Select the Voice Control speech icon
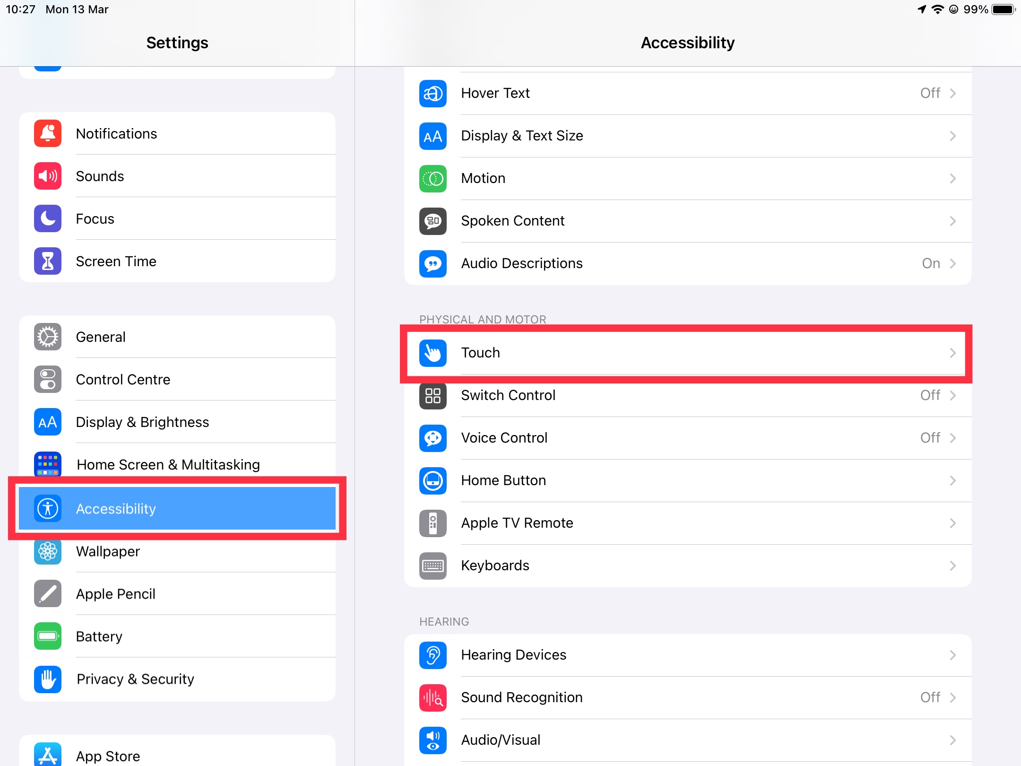Screen dimensions: 1021x766 click(x=433, y=438)
